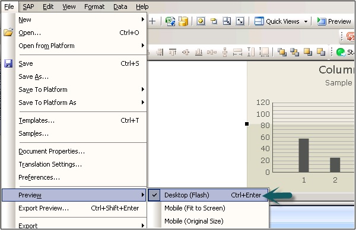Click the Align Top toolbar icon
The image size is (356, 230).
tap(173, 52)
